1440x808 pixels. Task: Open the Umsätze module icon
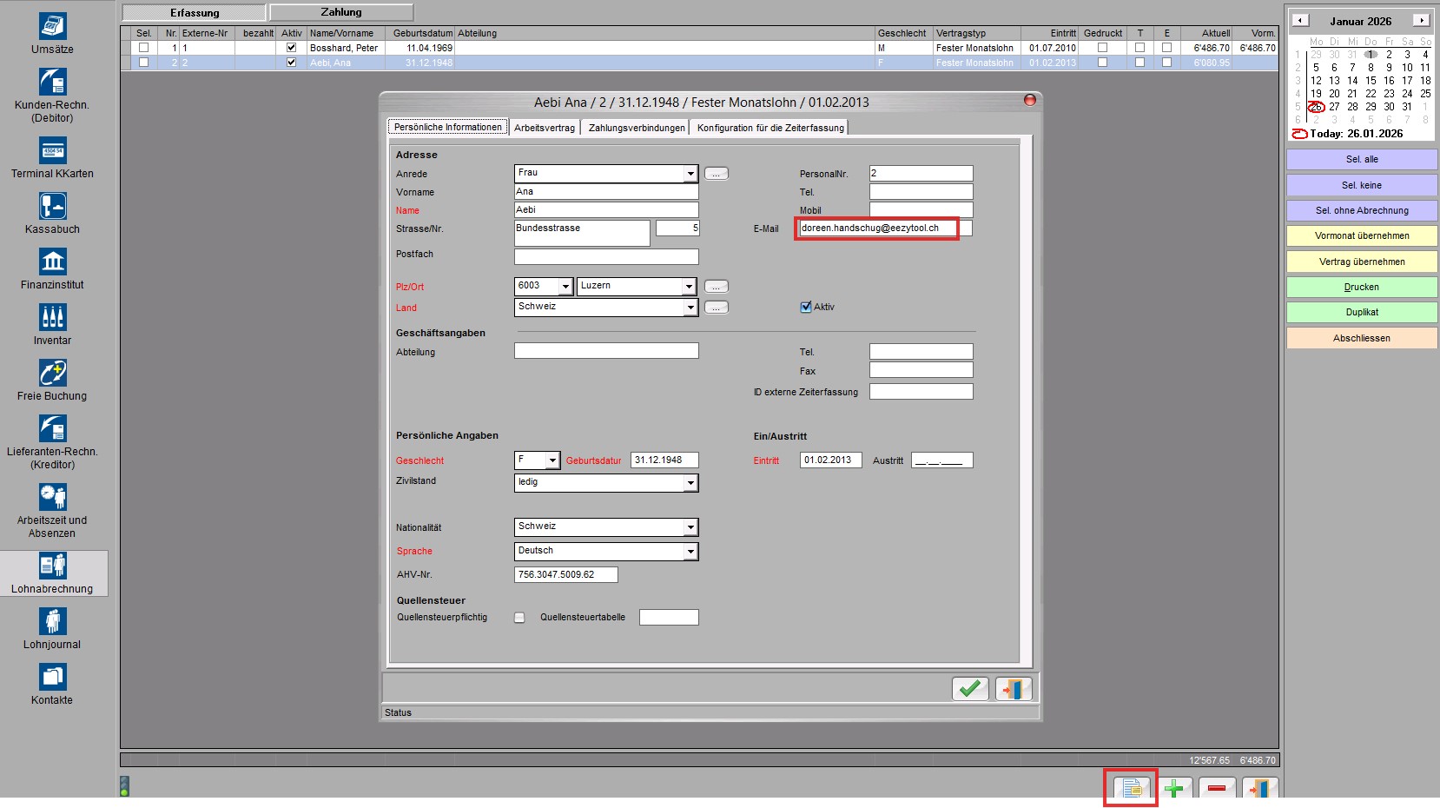(52, 27)
